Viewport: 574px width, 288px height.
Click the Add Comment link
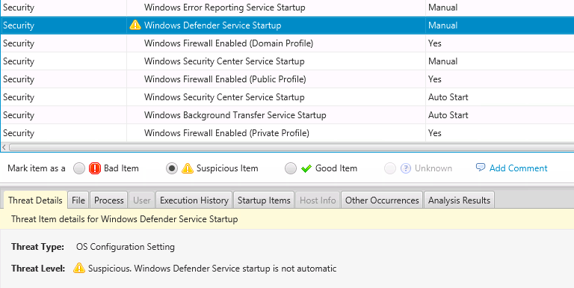519,168
